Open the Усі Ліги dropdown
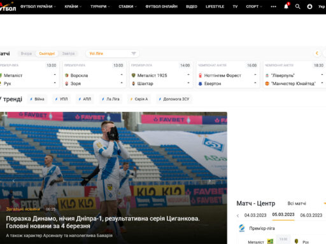Image resolution: width=326 pixels, height=244 pixels. tap(113, 53)
